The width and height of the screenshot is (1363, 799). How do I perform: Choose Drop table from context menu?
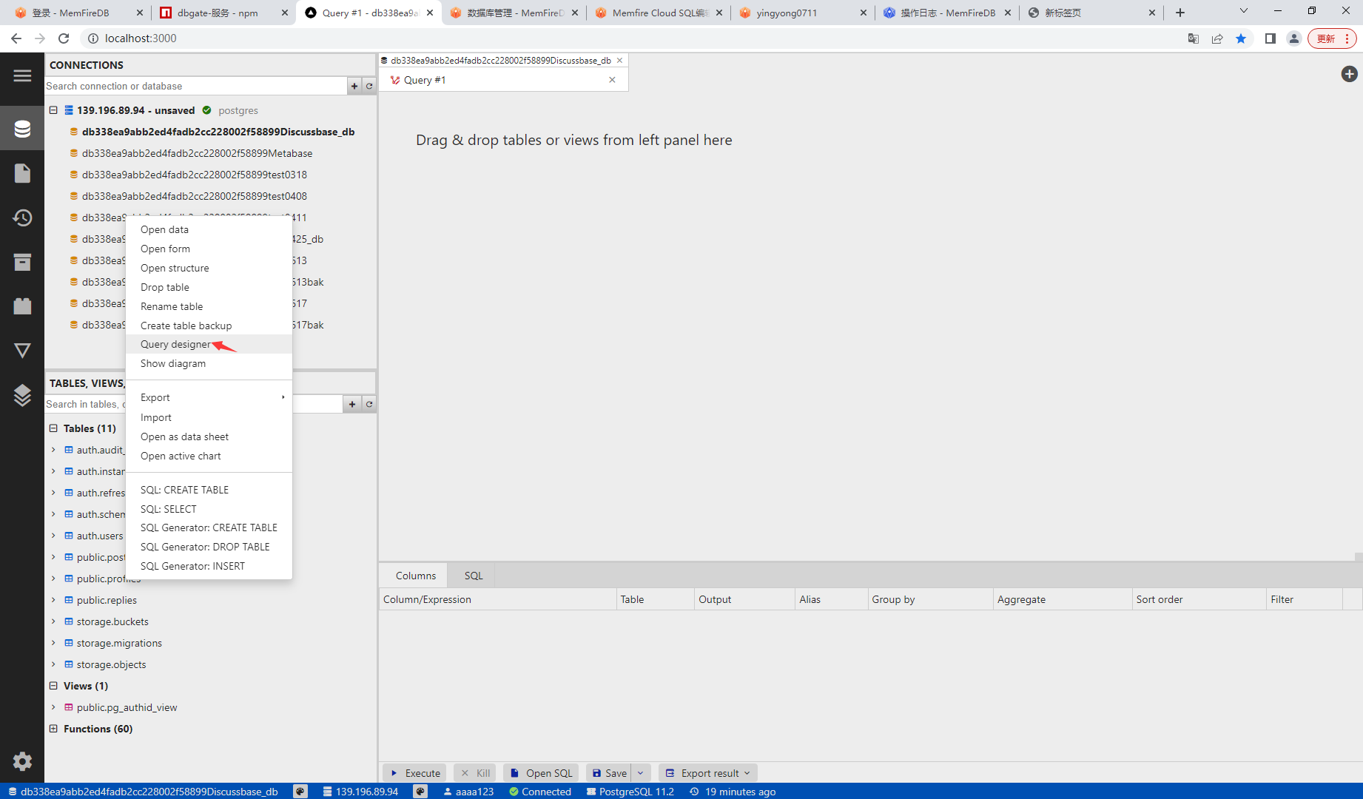209,287
